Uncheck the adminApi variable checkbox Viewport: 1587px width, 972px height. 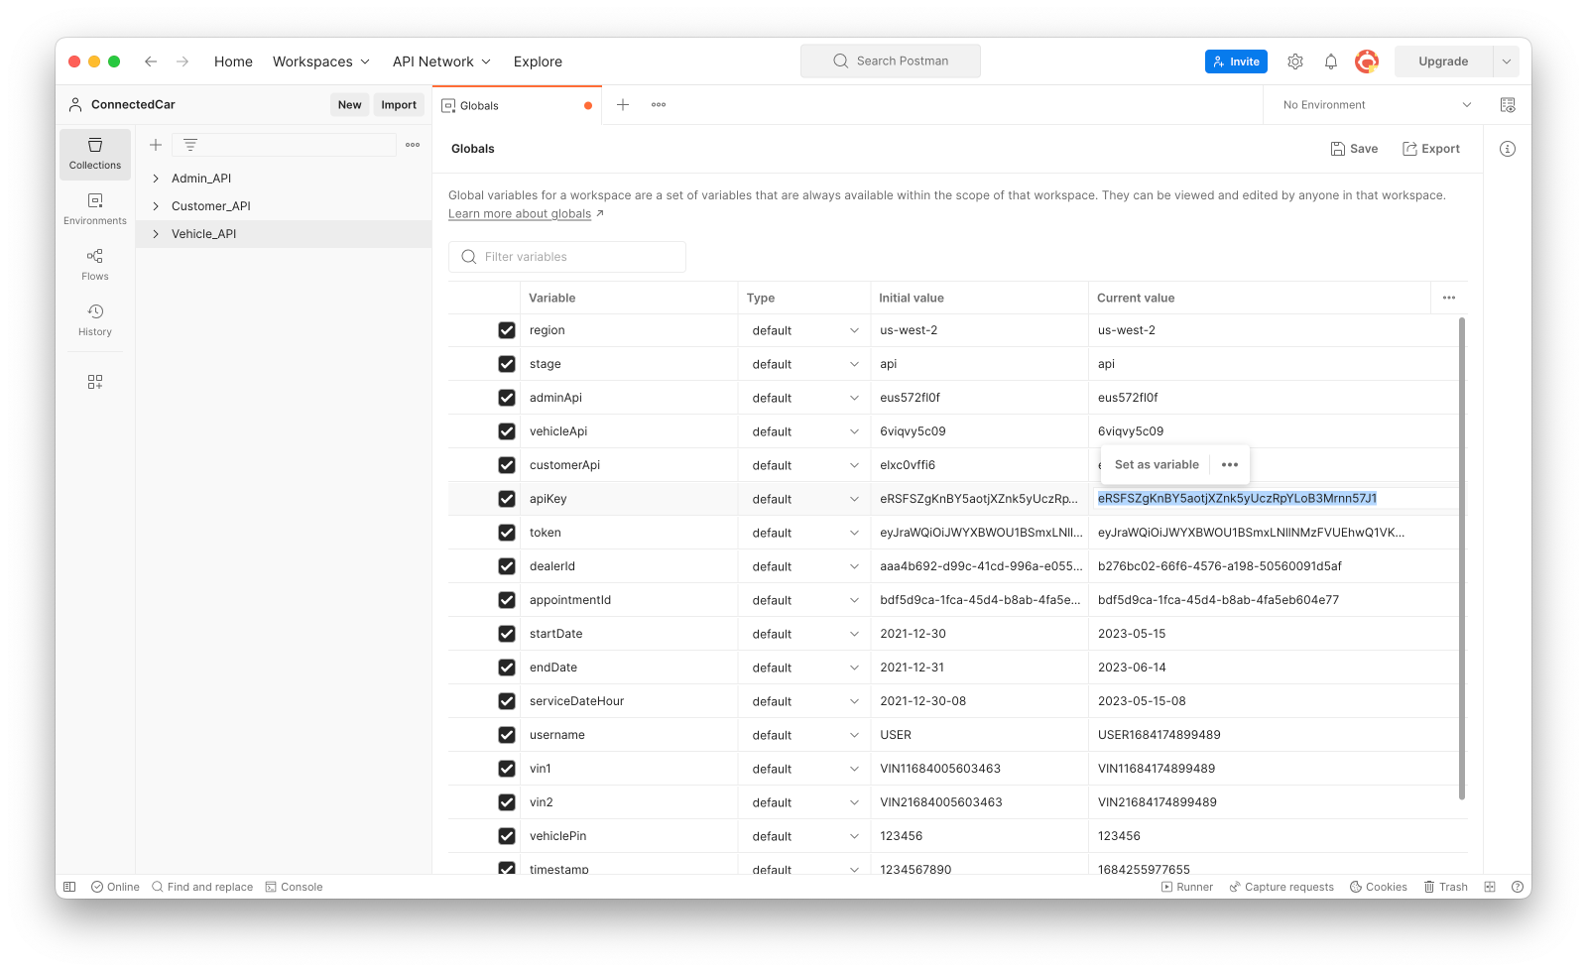507,398
